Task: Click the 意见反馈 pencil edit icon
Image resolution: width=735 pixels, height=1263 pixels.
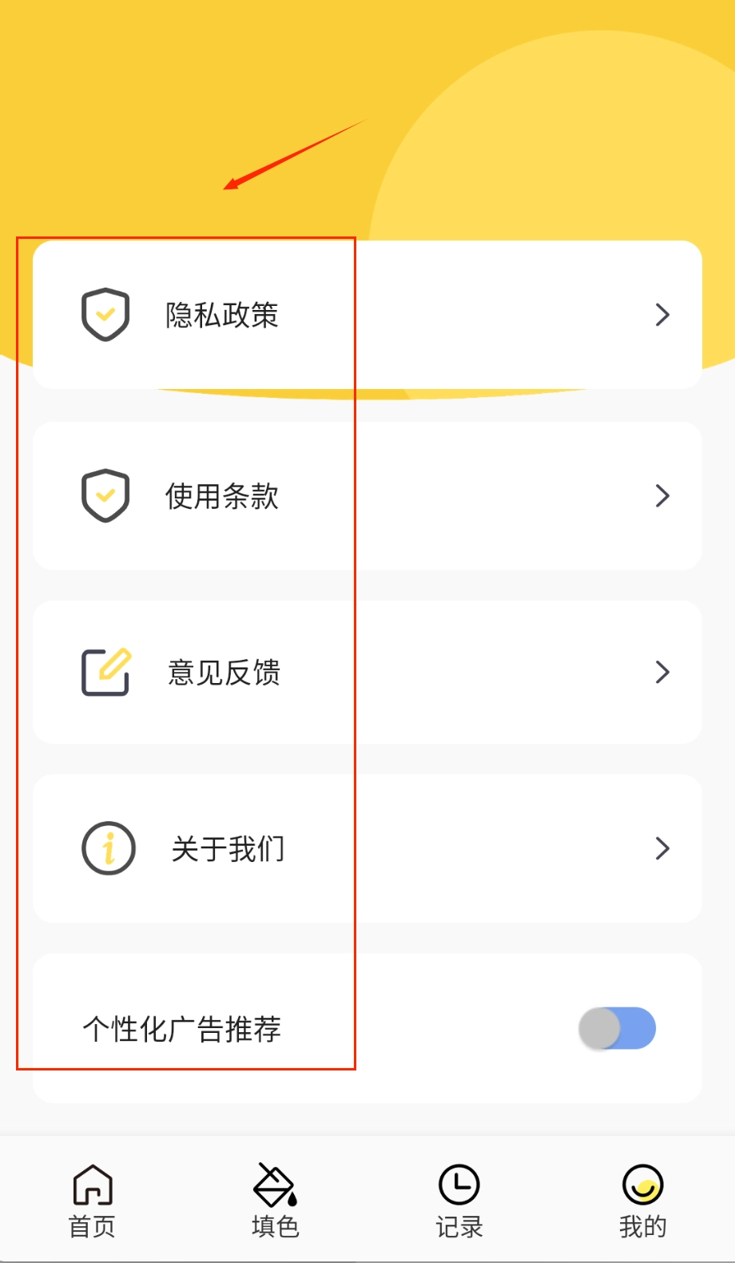Action: [x=106, y=673]
